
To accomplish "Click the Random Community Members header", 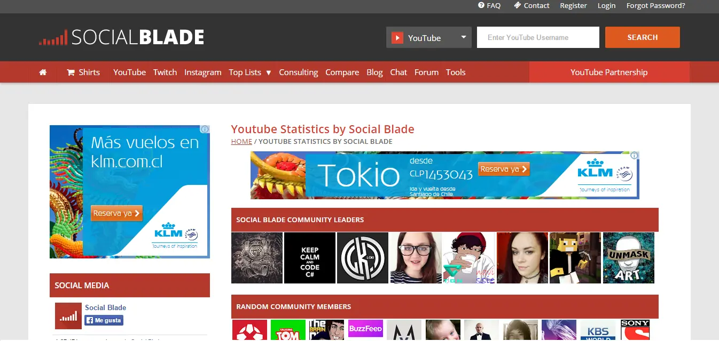I will (x=445, y=306).
